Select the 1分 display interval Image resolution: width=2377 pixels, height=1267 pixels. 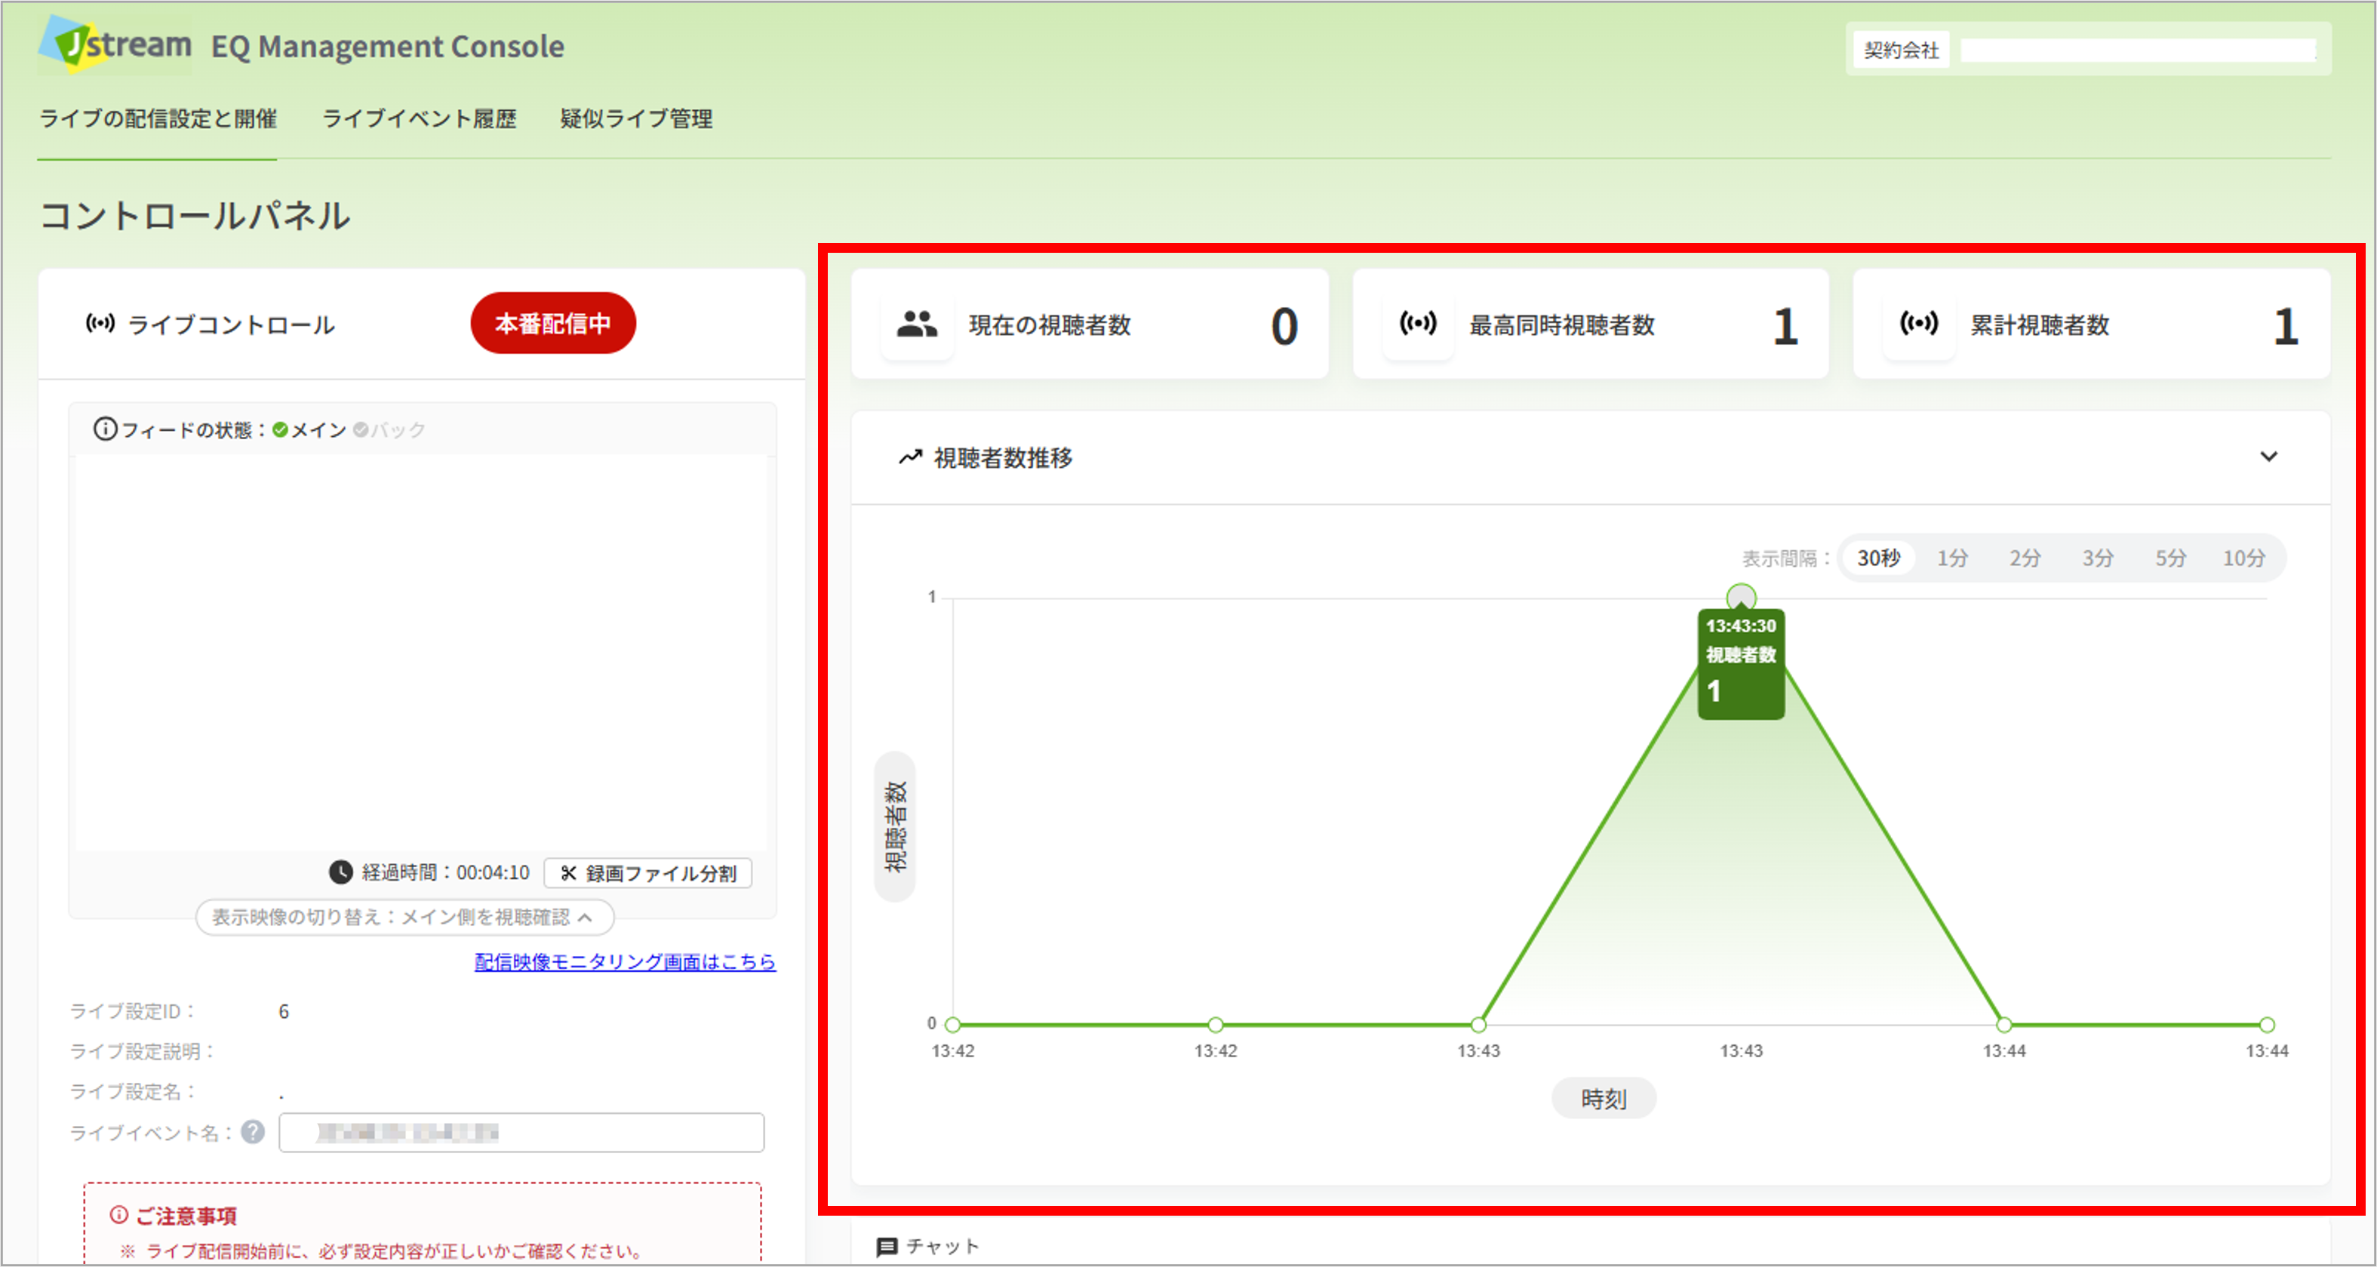(1953, 558)
